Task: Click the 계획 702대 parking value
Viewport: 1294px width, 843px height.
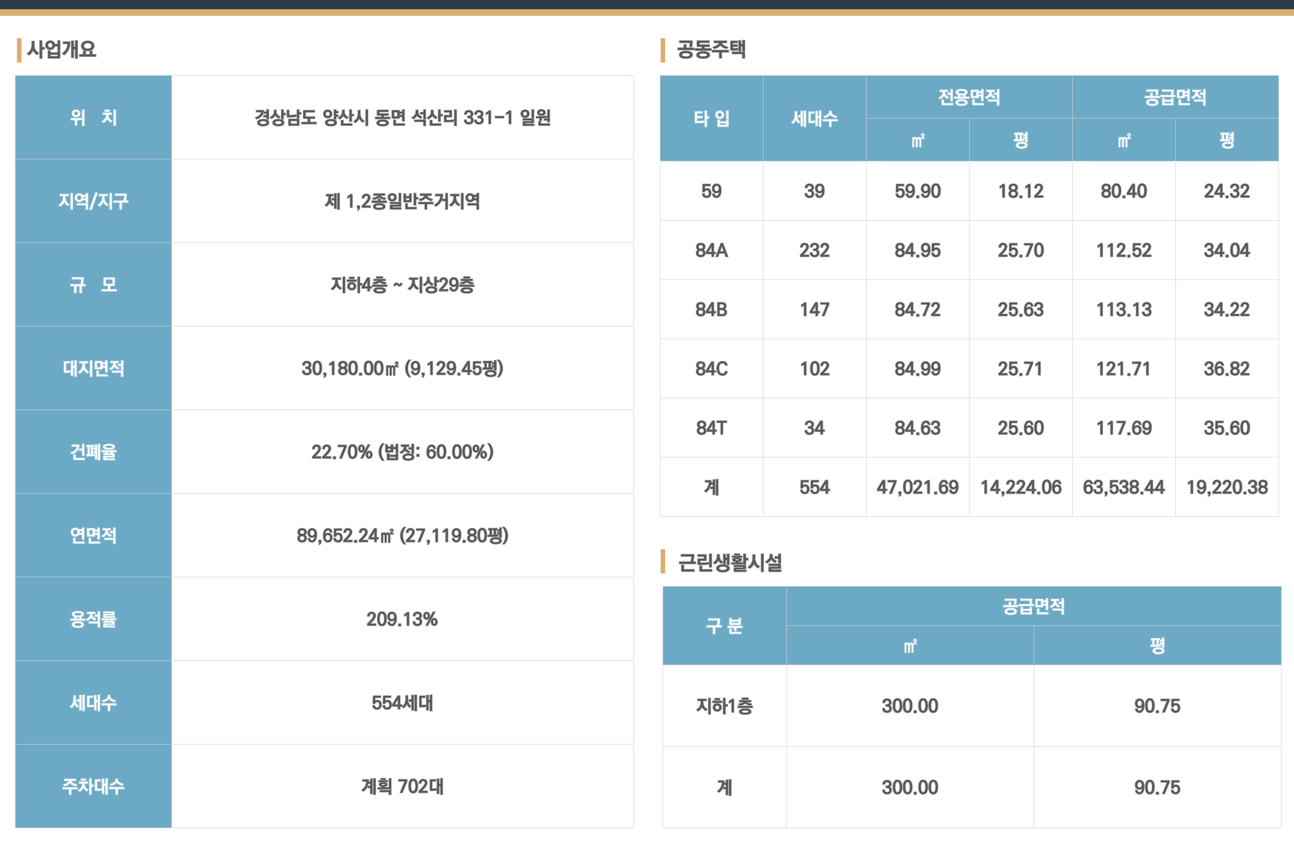Action: tap(402, 787)
